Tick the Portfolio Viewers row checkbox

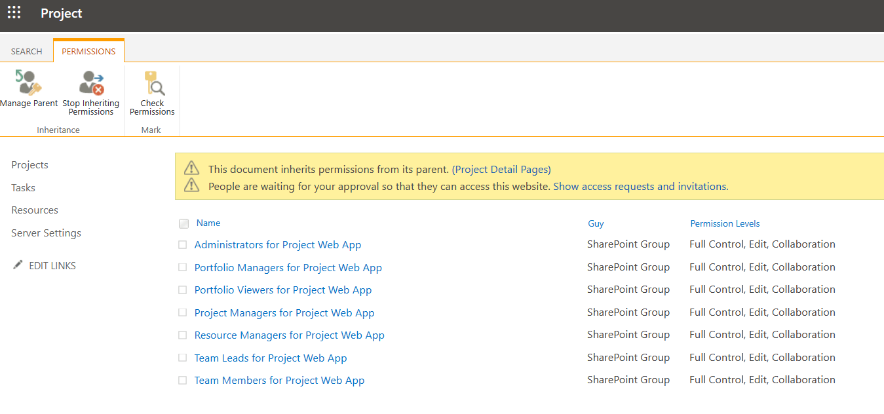pyautogui.click(x=183, y=290)
